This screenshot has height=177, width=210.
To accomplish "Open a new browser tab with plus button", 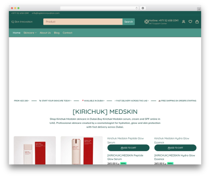I will pyautogui.click(x=199, y=9).
